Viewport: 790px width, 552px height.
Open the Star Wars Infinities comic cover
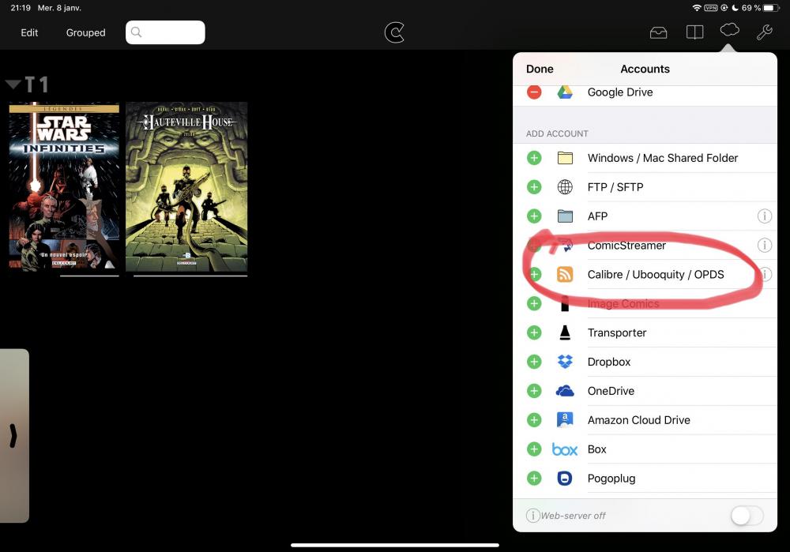tap(65, 186)
